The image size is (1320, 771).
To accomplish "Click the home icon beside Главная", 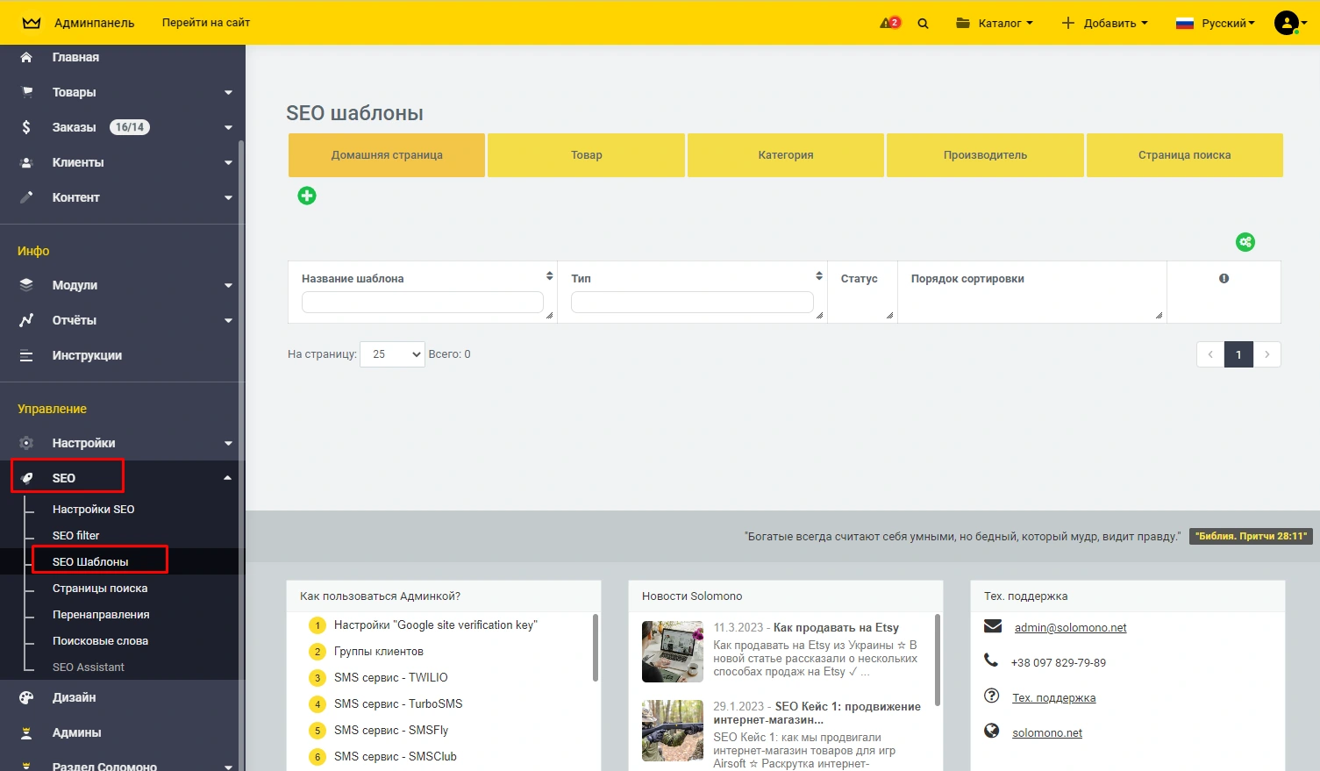I will (x=26, y=57).
